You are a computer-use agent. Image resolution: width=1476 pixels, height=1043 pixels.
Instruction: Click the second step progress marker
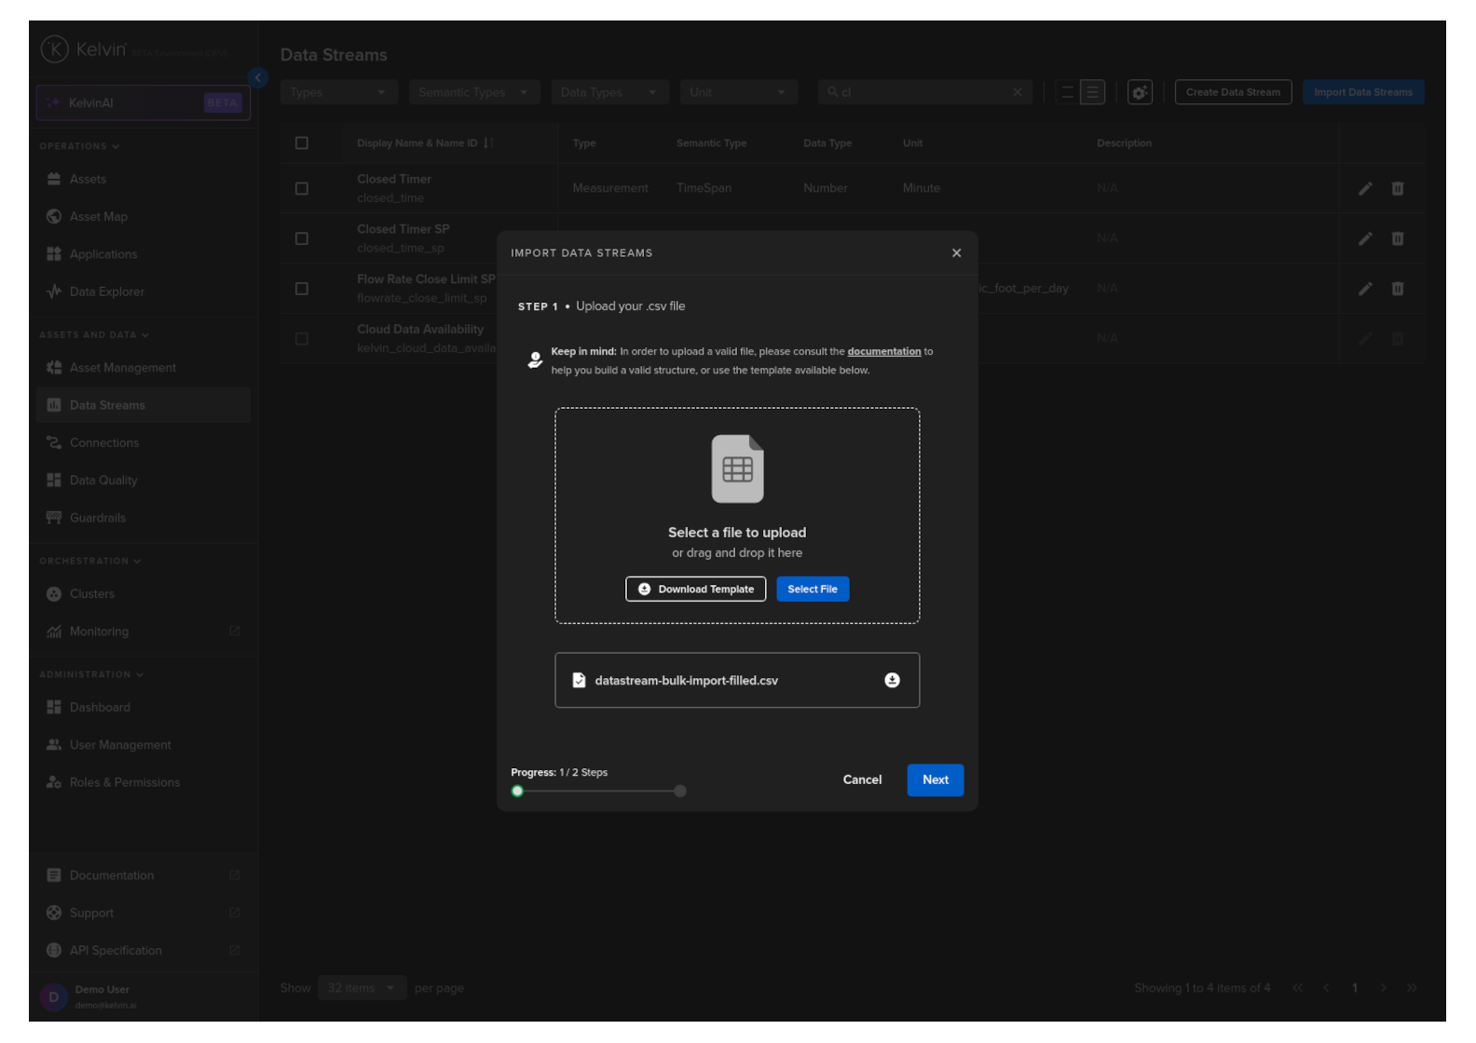coord(680,792)
